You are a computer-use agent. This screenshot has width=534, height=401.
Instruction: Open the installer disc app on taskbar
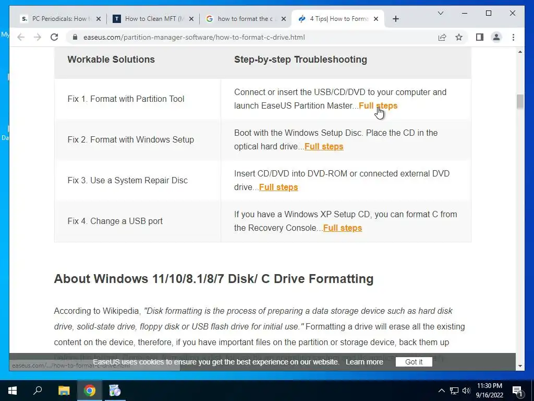pyautogui.click(x=115, y=391)
